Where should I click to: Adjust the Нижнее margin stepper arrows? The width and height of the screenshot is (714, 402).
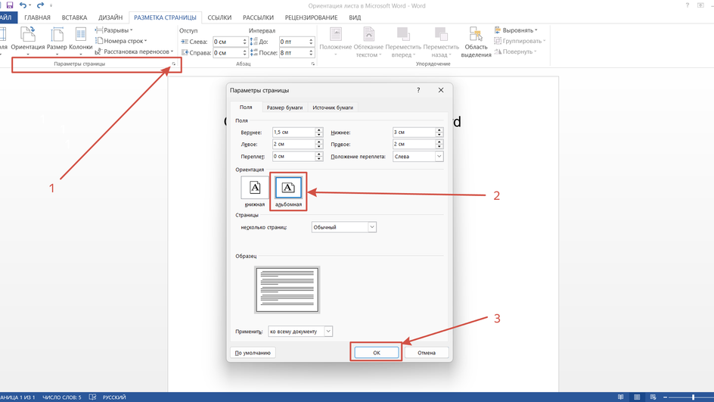439,132
